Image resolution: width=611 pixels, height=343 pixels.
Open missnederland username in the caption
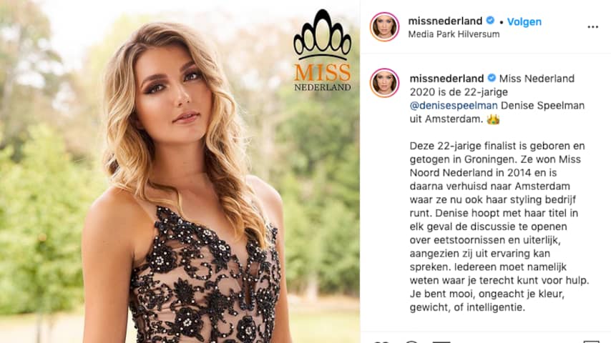point(446,79)
